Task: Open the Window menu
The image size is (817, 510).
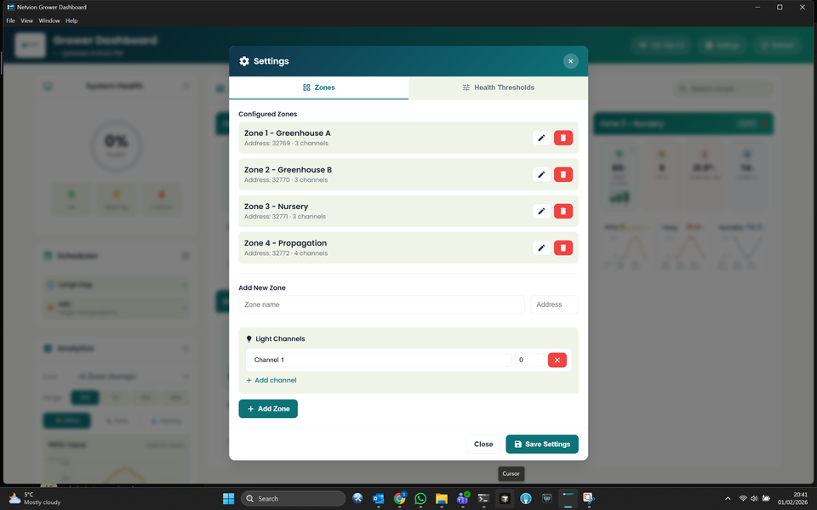Action: 49,20
